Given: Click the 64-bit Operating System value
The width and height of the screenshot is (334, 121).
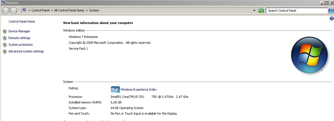Looking at the screenshot, I should tap(127, 108).
